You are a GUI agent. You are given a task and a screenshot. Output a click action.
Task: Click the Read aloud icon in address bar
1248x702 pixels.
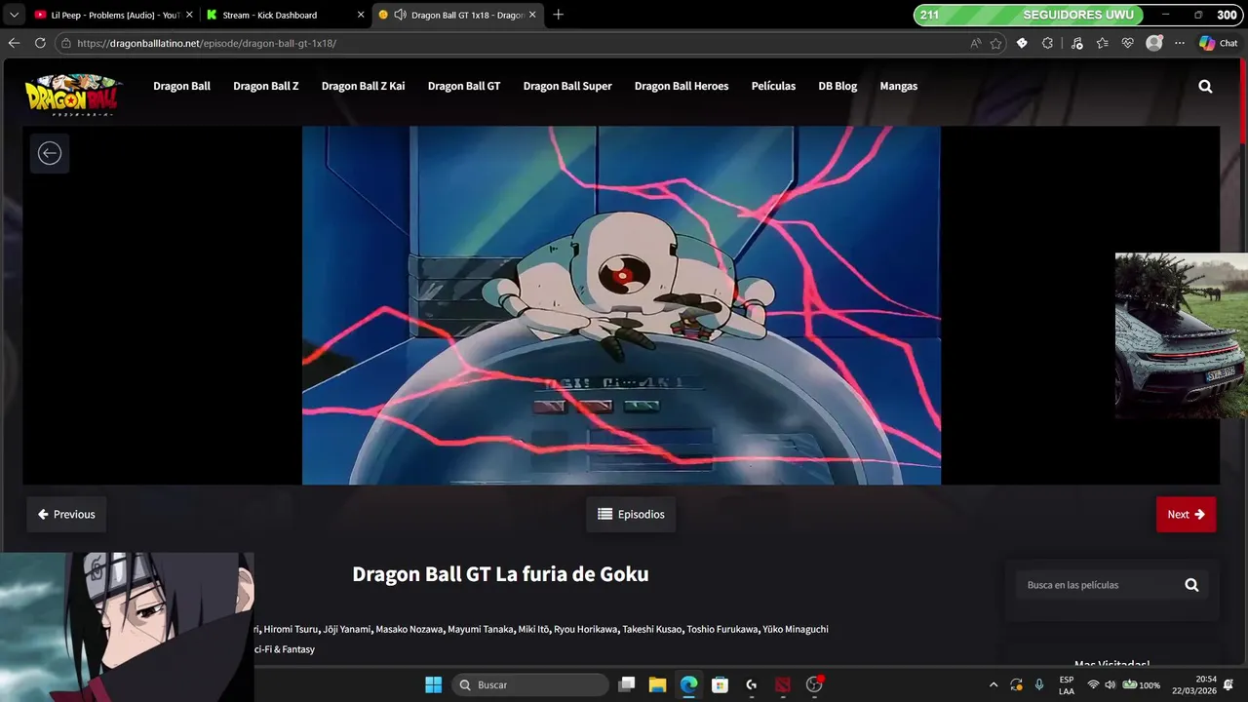tap(976, 43)
